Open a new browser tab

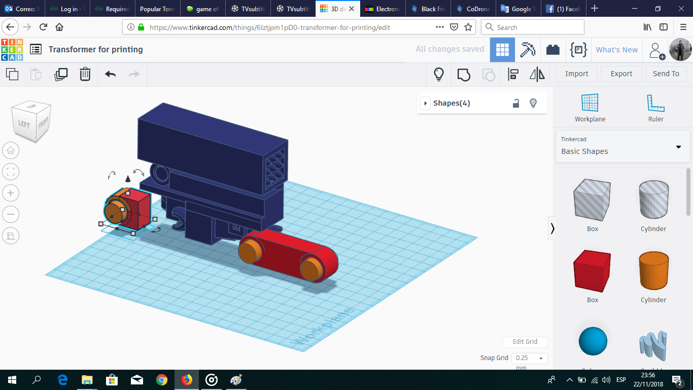595,9
